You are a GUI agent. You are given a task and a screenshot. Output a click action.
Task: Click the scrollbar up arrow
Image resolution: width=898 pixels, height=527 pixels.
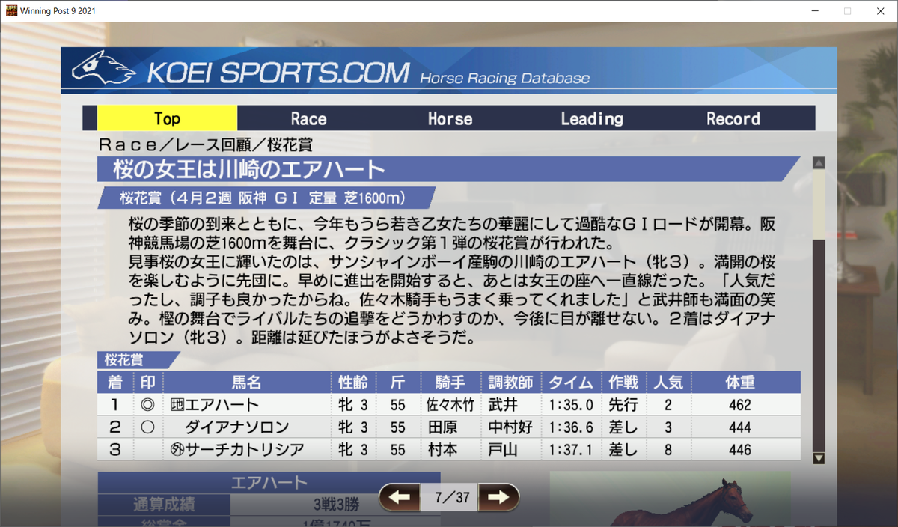pos(819,162)
